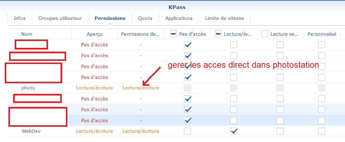This screenshot has height=142, width=345.
Task: Select the WebDav shared folder row
Action: (x=31, y=131)
